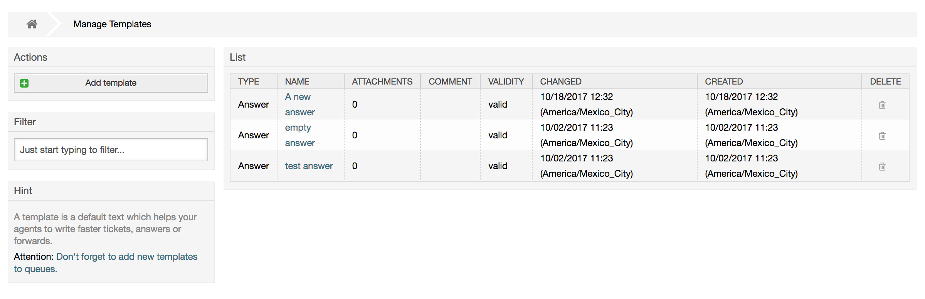Focus the template filter text field
The height and width of the screenshot is (299, 925).
pos(111,150)
